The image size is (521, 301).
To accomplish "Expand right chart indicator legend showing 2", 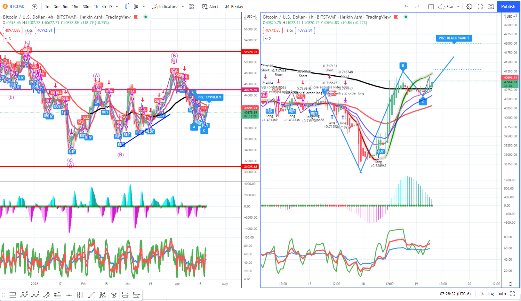I will (x=268, y=38).
